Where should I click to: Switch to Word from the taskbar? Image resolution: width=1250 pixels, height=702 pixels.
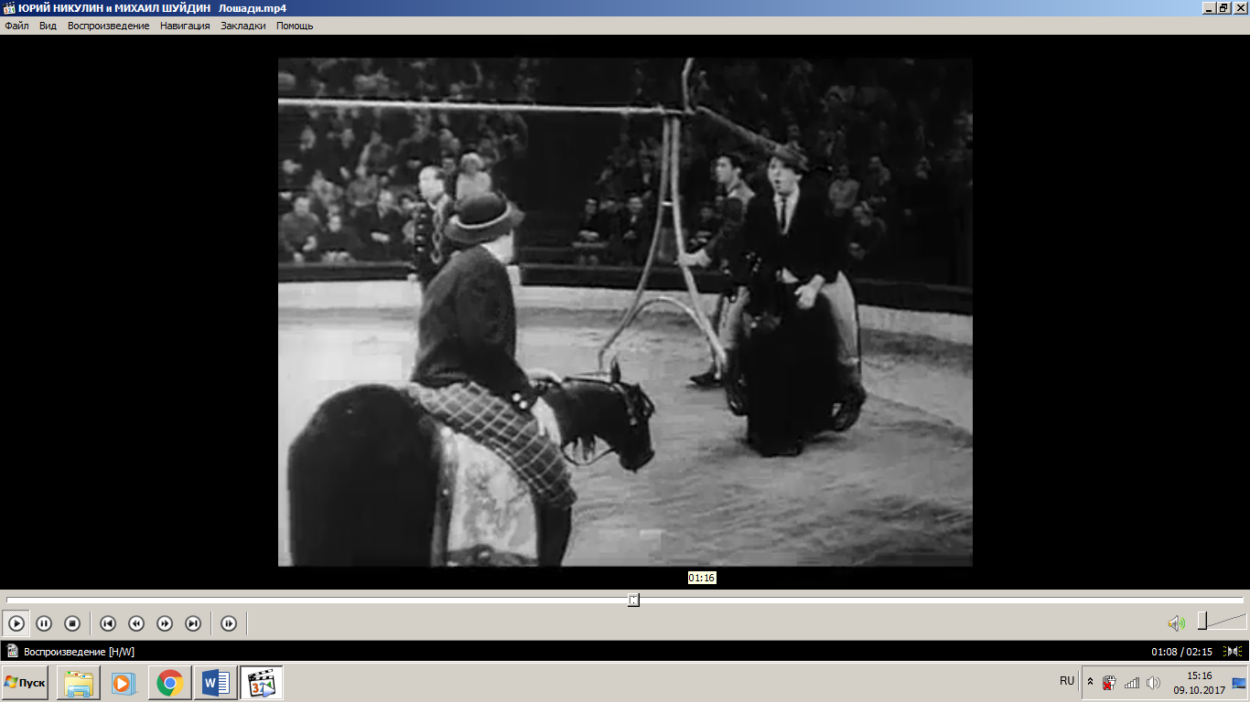(216, 683)
